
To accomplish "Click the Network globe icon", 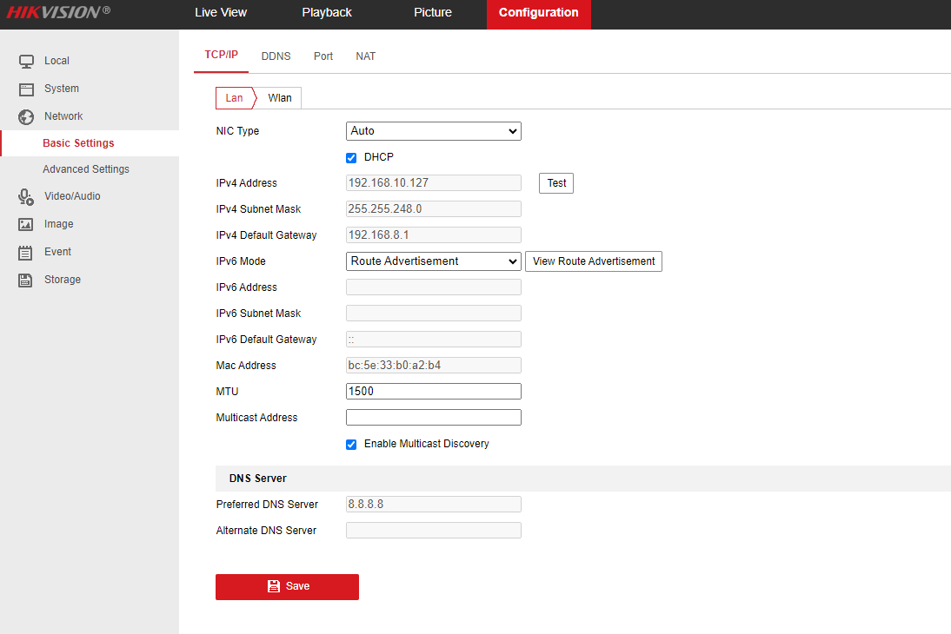I will pyautogui.click(x=25, y=116).
